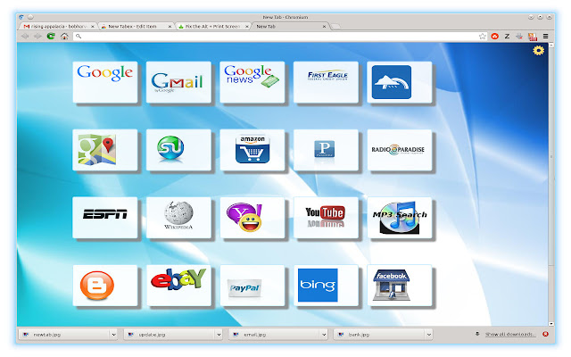Click the vertical scrollbar up arrow
Viewport: 571px width, 357px height.
point(551,45)
